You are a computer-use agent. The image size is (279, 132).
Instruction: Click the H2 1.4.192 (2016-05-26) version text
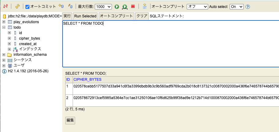(x=28, y=71)
